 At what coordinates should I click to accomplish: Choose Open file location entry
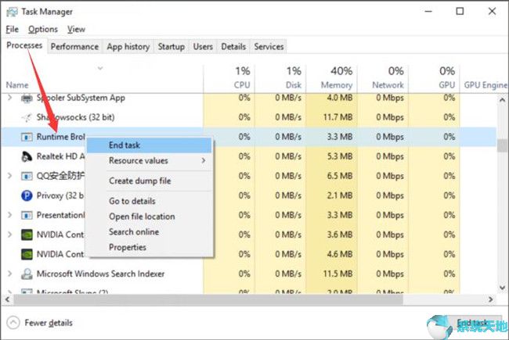pyautogui.click(x=150, y=217)
